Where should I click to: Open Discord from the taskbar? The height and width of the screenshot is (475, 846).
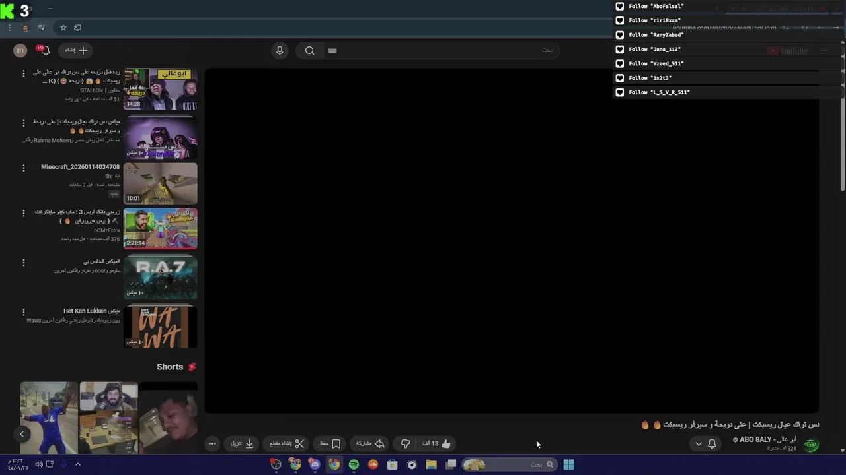point(315,464)
